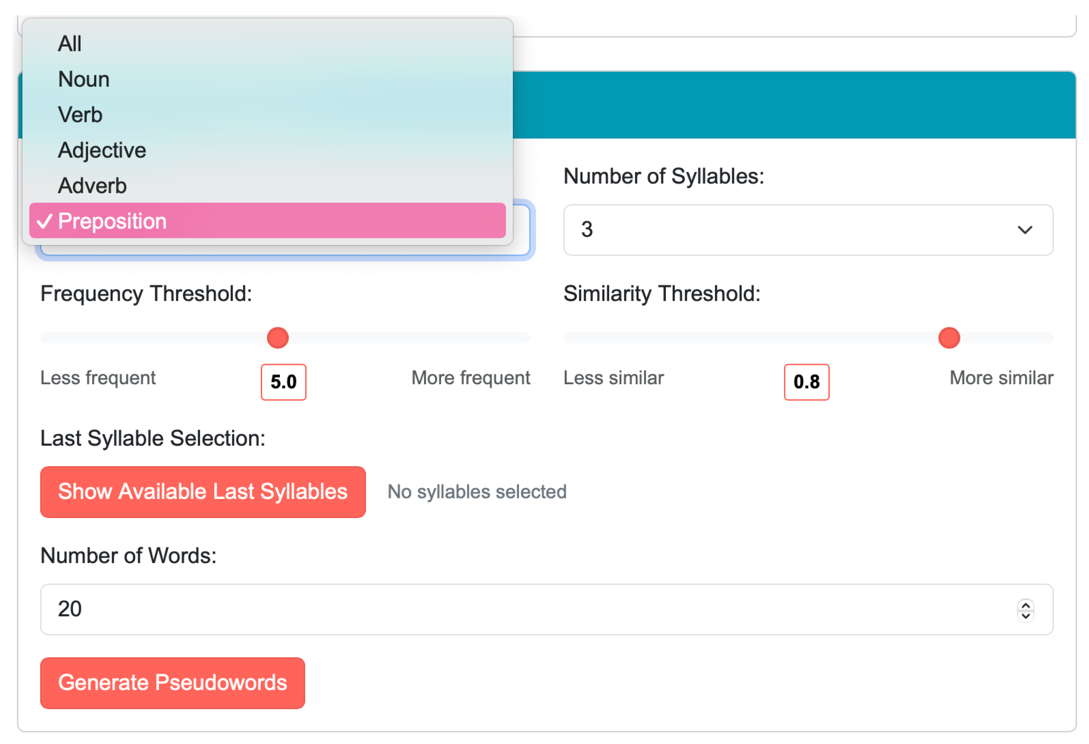Click the syllables dropdown chevron arrow
Screen dimensions: 1089x744
[1024, 230]
